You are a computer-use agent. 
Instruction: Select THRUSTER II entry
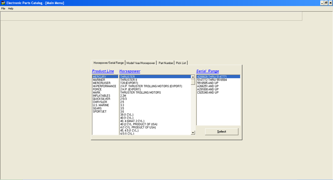(155, 80)
